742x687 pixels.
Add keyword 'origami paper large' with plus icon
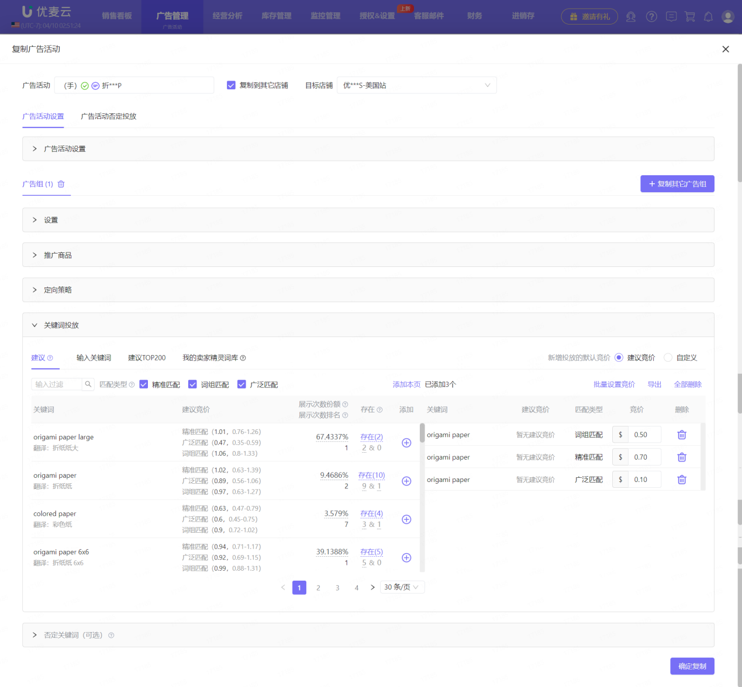[x=406, y=443]
